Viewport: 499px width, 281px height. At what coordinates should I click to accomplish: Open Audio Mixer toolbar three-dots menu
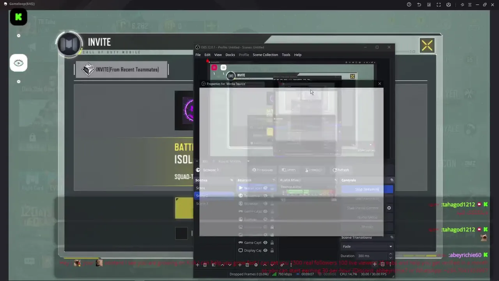coord(291,265)
